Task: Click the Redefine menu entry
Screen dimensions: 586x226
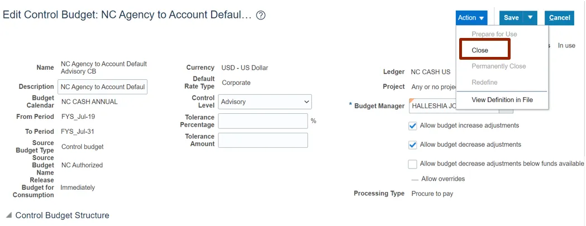Action: pos(484,82)
